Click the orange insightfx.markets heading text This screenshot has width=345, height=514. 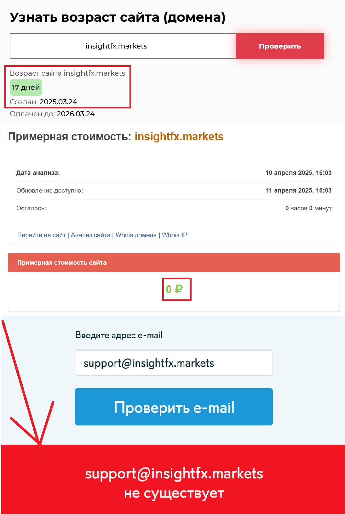click(x=179, y=136)
